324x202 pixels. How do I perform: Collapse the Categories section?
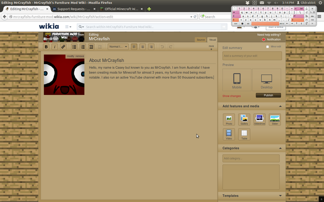coord(280,148)
